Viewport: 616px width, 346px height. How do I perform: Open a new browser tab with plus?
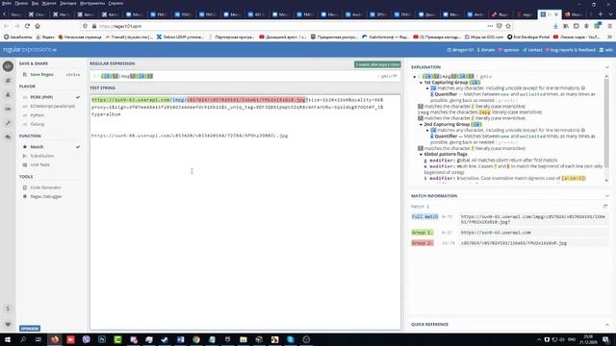tap(601, 14)
